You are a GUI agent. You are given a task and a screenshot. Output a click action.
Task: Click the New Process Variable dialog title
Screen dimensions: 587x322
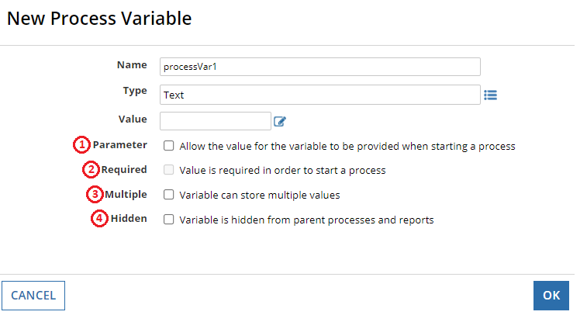[99, 18]
